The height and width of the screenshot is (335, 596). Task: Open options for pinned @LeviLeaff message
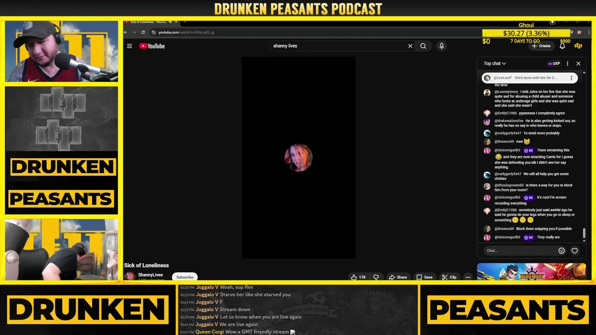point(571,78)
